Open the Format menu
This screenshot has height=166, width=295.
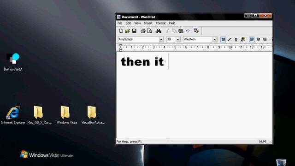coord(161,23)
